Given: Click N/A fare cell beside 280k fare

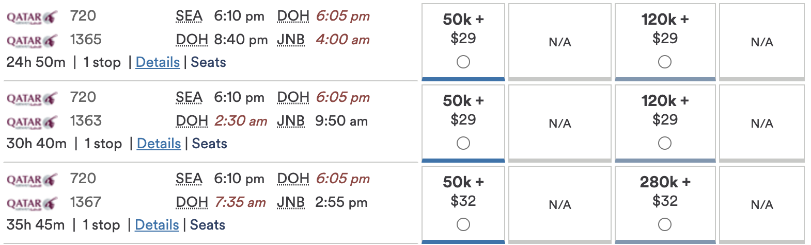Looking at the screenshot, I should point(761,205).
